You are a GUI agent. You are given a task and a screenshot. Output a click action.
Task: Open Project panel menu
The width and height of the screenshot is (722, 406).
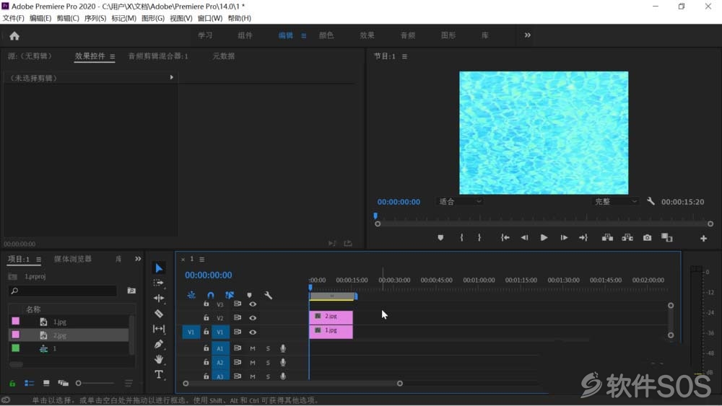(39, 260)
